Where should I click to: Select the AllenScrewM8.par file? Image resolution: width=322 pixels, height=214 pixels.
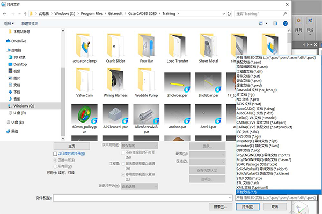coord(147,119)
